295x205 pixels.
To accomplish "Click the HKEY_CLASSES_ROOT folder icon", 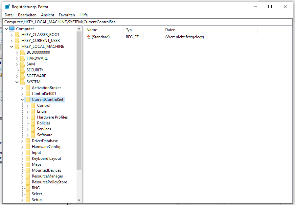I will point(17,35).
